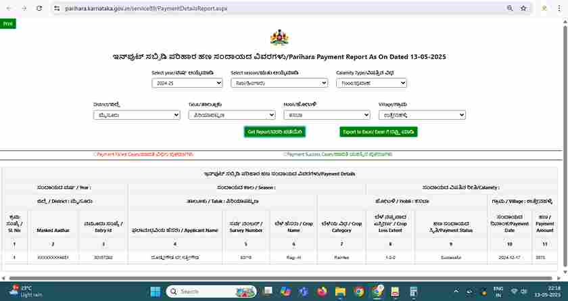Open the browser profile avatar

point(544,8)
